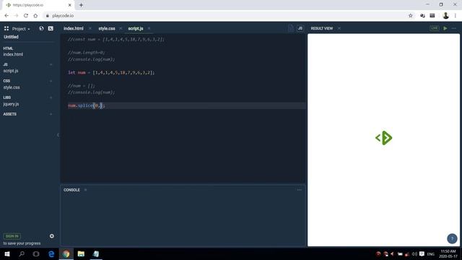Click the let num array line
462x260 pixels.
[111, 72]
